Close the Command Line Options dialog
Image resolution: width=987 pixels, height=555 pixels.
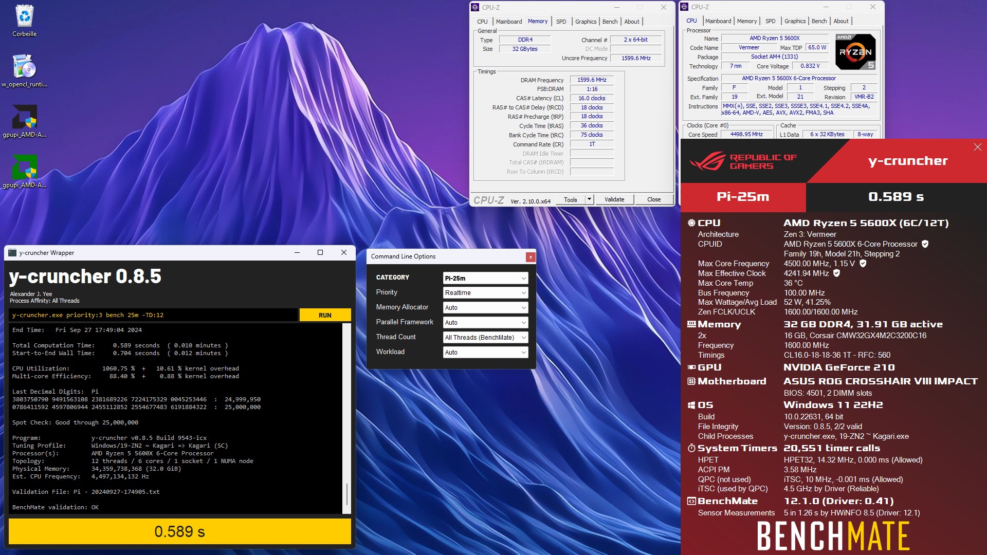(x=531, y=256)
